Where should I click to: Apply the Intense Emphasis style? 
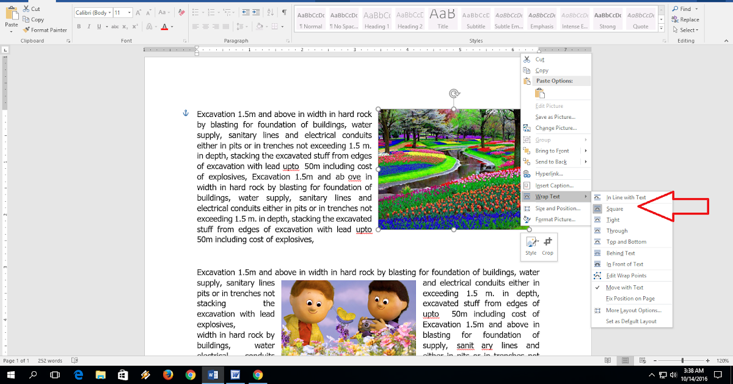575,19
